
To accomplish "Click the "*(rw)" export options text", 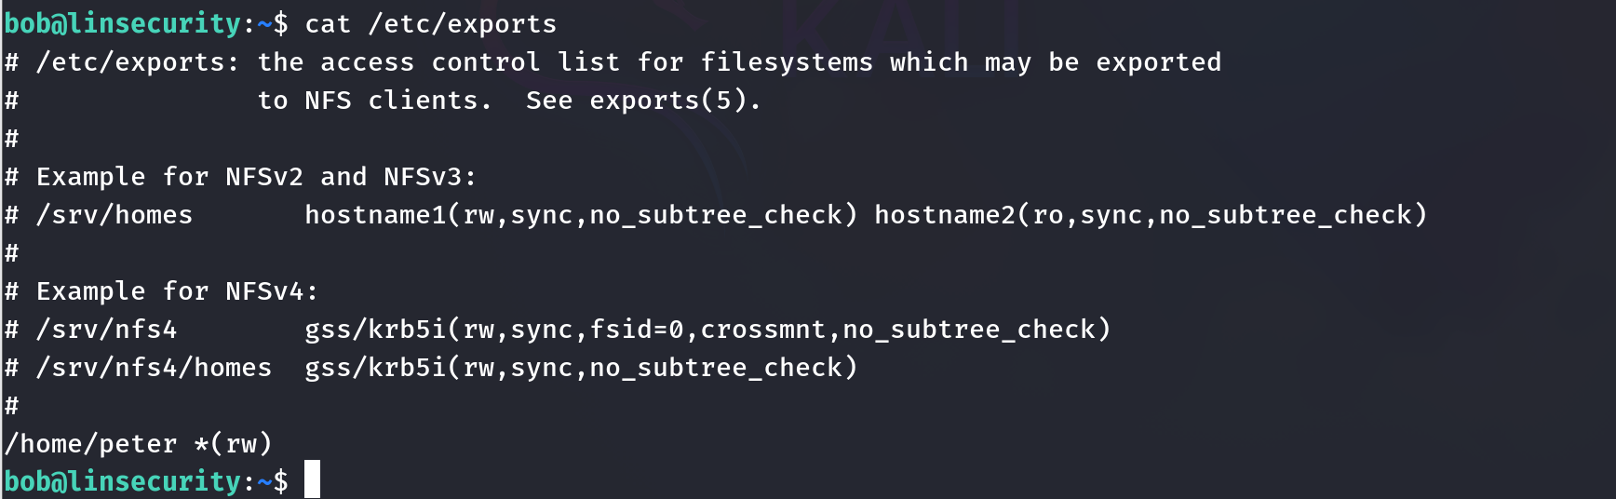I will point(233,444).
